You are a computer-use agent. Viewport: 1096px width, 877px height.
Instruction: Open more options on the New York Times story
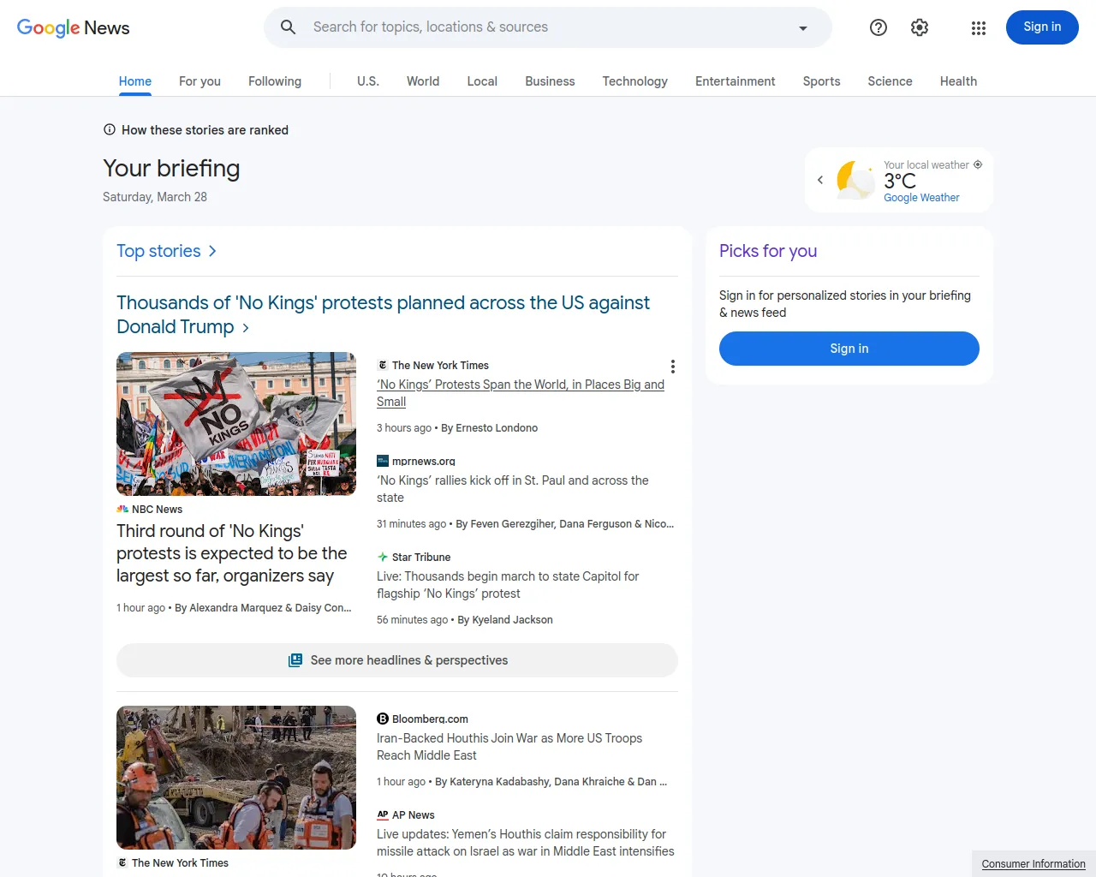[x=673, y=367]
